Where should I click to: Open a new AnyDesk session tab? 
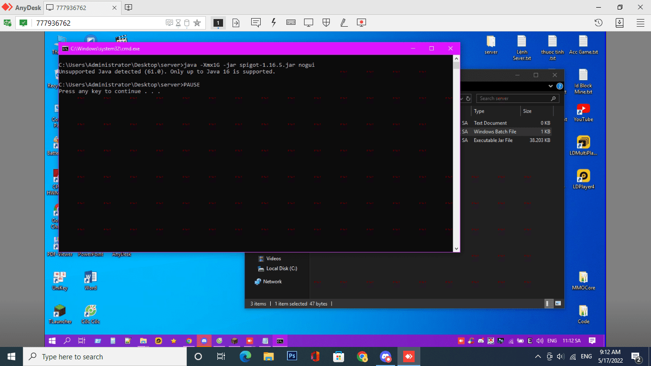(128, 8)
